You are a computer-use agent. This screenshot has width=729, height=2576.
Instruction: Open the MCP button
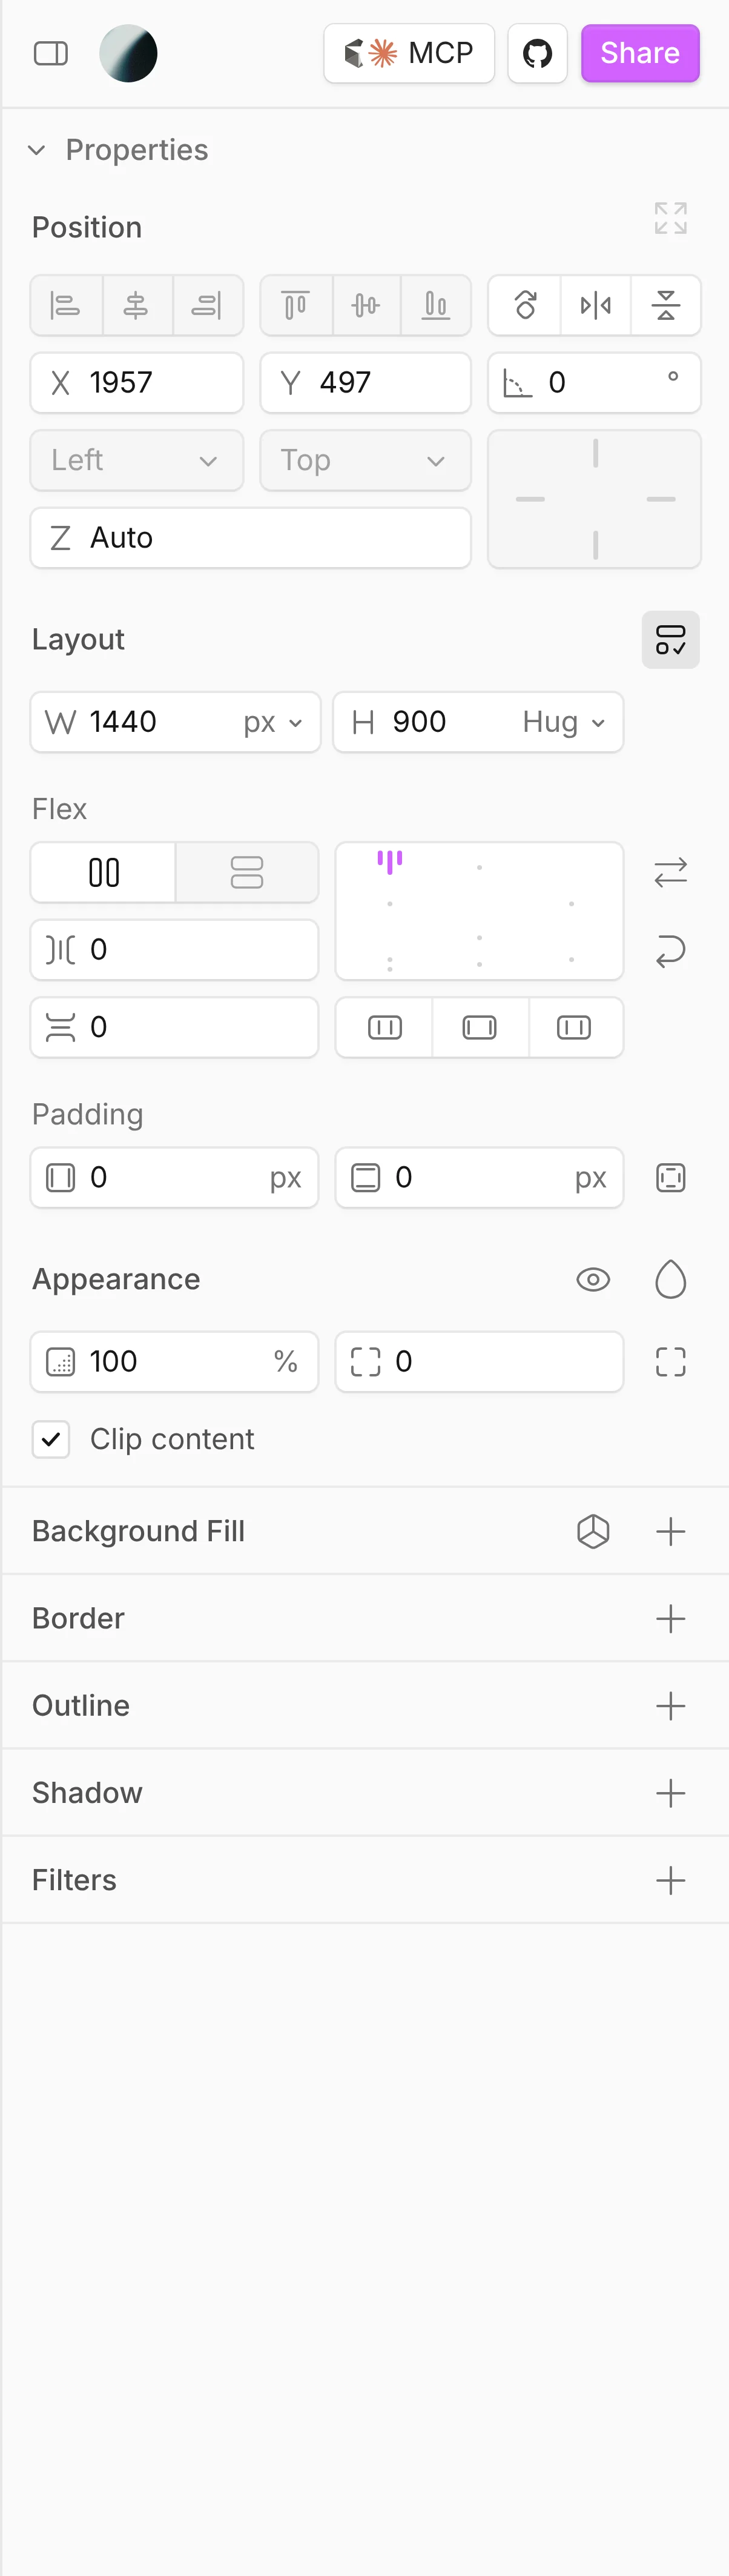pyautogui.click(x=409, y=53)
